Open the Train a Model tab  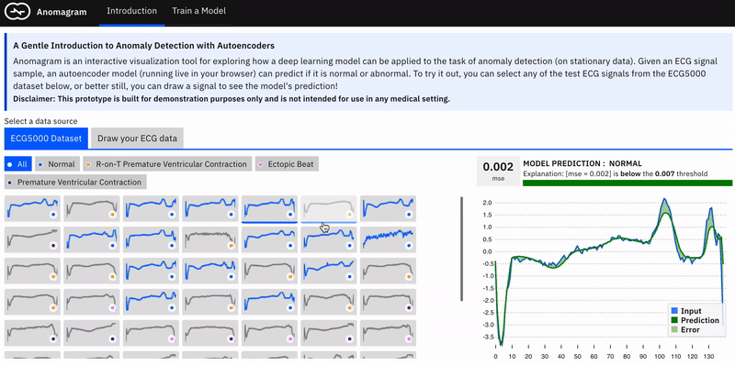point(198,11)
